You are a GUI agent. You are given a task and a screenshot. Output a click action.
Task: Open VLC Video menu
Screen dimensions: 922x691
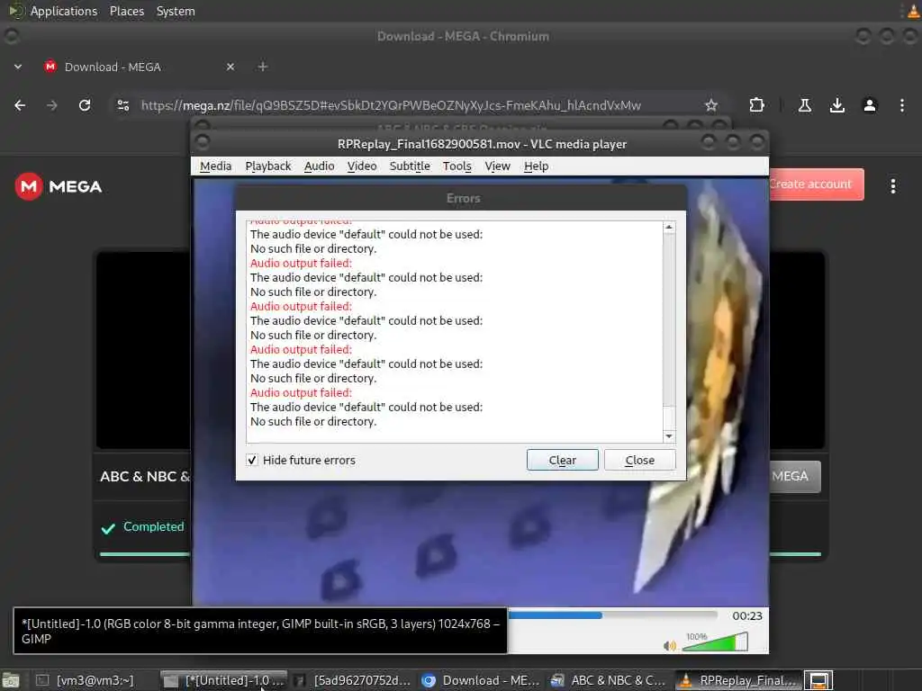pos(362,166)
